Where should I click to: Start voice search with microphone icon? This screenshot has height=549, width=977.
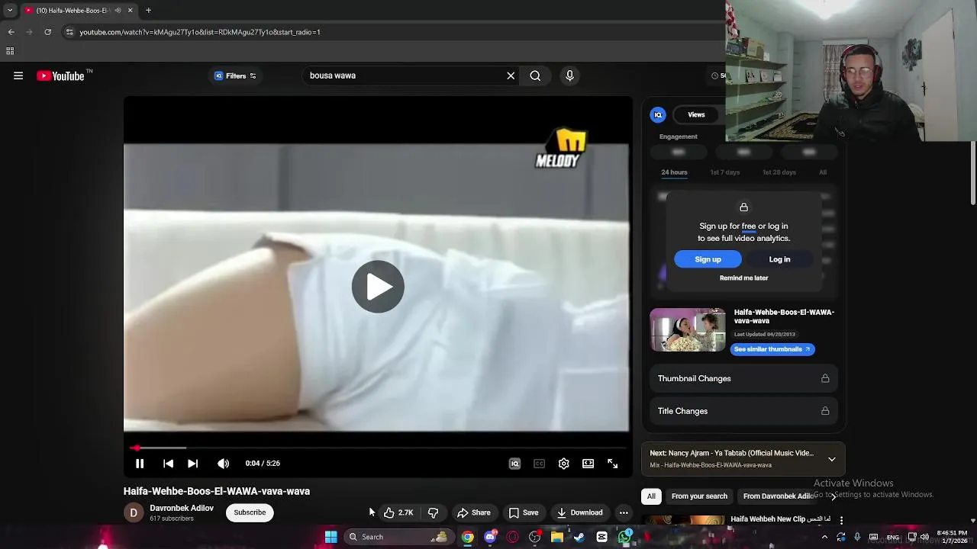tap(569, 75)
